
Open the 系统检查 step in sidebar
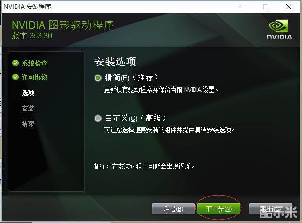tap(34, 63)
